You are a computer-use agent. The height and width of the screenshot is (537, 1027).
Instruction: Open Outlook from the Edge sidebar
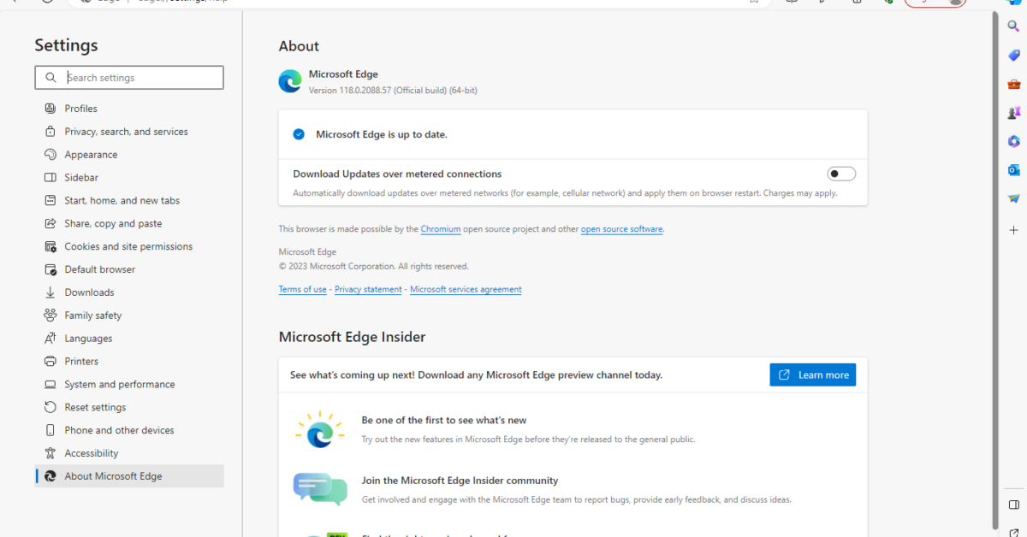click(1013, 169)
